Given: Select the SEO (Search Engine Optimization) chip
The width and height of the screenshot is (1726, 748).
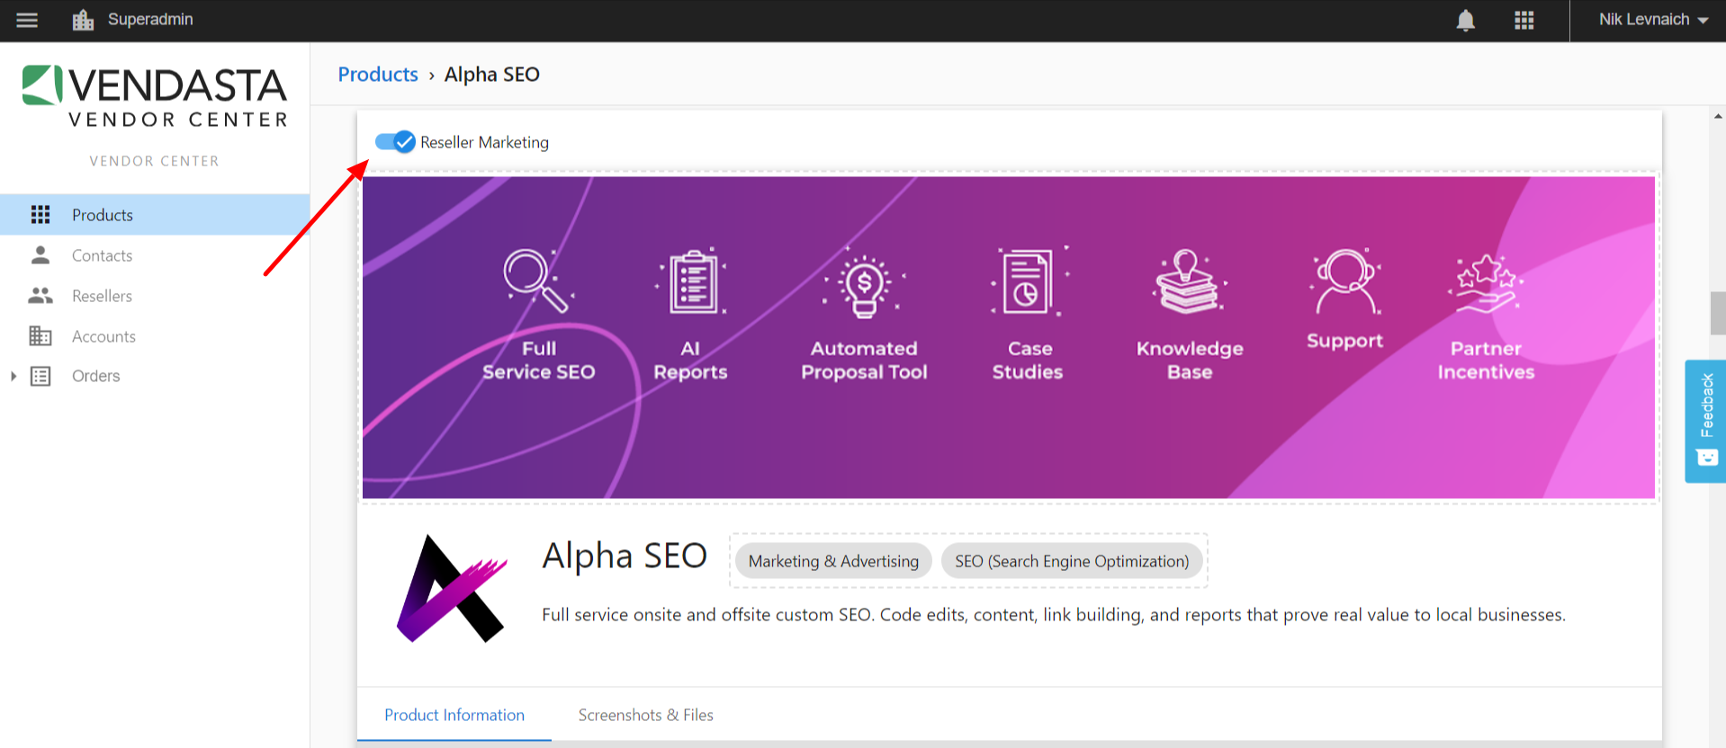Looking at the screenshot, I should pyautogui.click(x=1072, y=561).
